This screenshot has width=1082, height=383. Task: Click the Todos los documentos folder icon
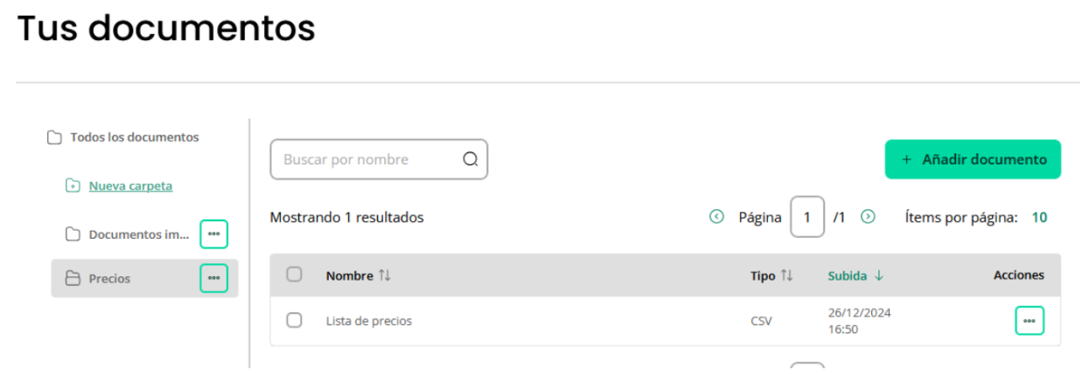54,137
